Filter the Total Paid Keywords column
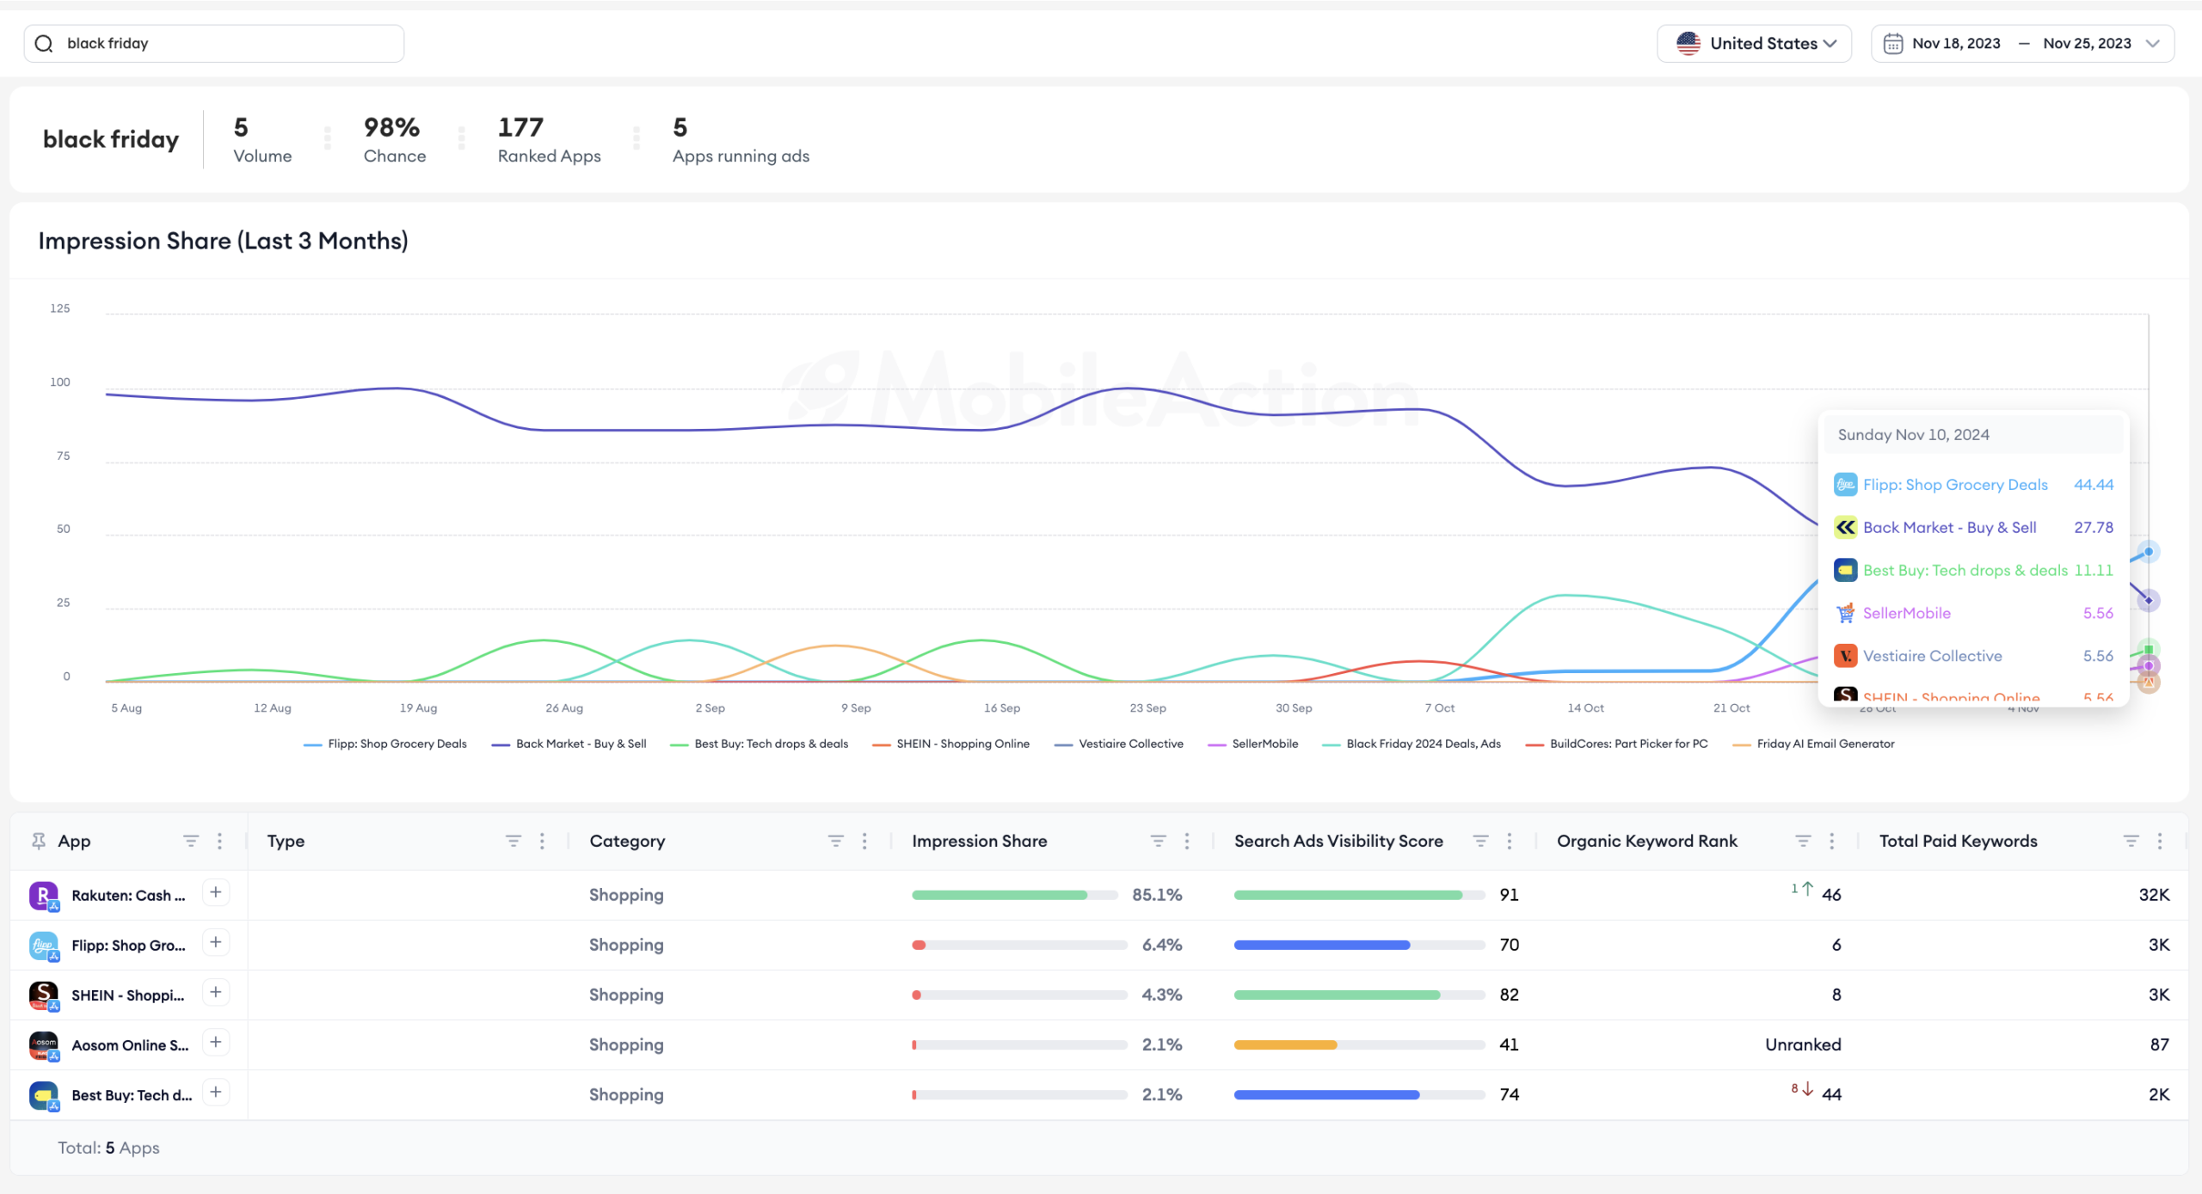 (x=2131, y=841)
